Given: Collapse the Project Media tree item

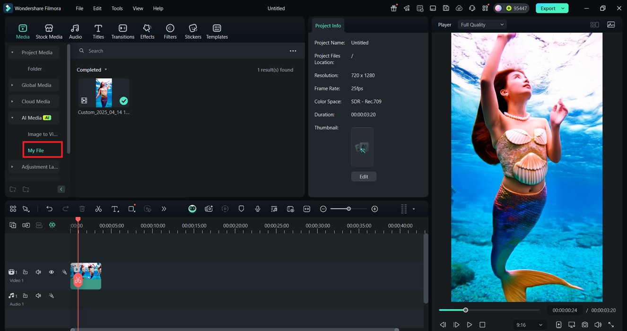Looking at the screenshot, I should 12,52.
